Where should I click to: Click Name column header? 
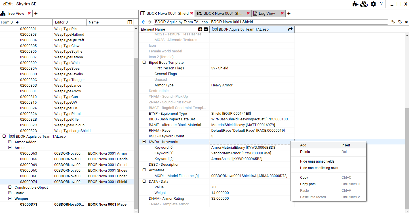coord(107,22)
